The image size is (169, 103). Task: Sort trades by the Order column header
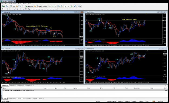(5, 88)
